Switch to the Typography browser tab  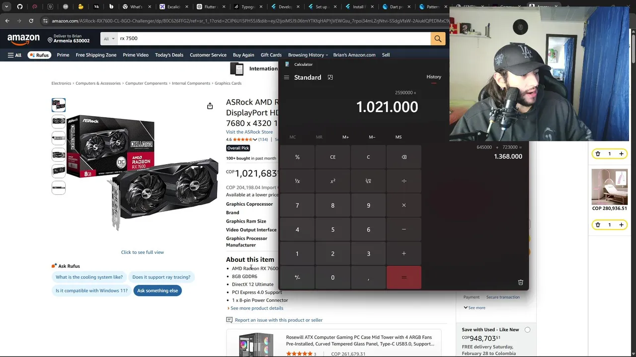[247, 7]
